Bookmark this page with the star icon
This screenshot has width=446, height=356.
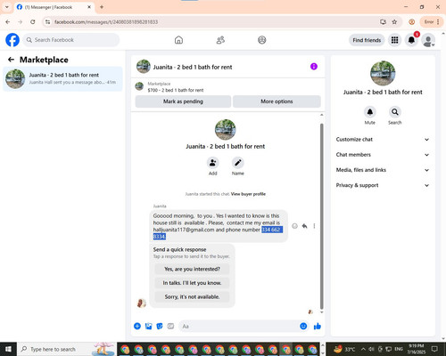pos(394,21)
